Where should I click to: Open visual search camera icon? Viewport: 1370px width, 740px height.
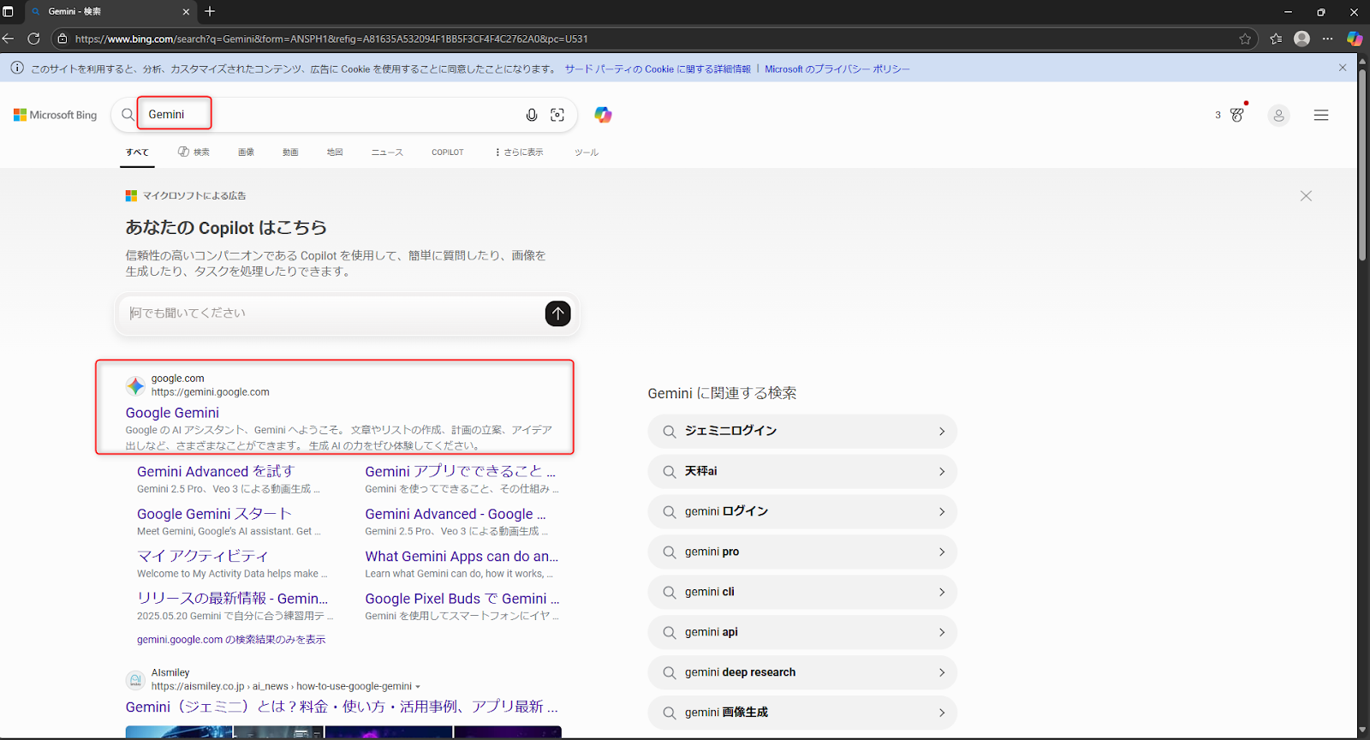557,115
